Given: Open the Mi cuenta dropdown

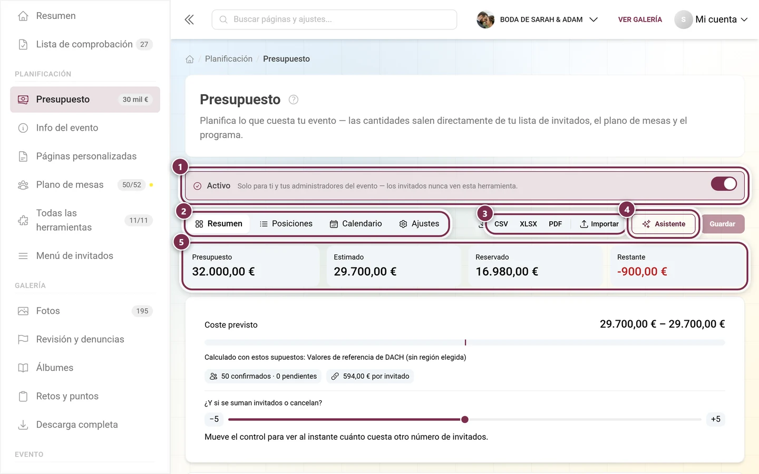Looking at the screenshot, I should pos(711,19).
